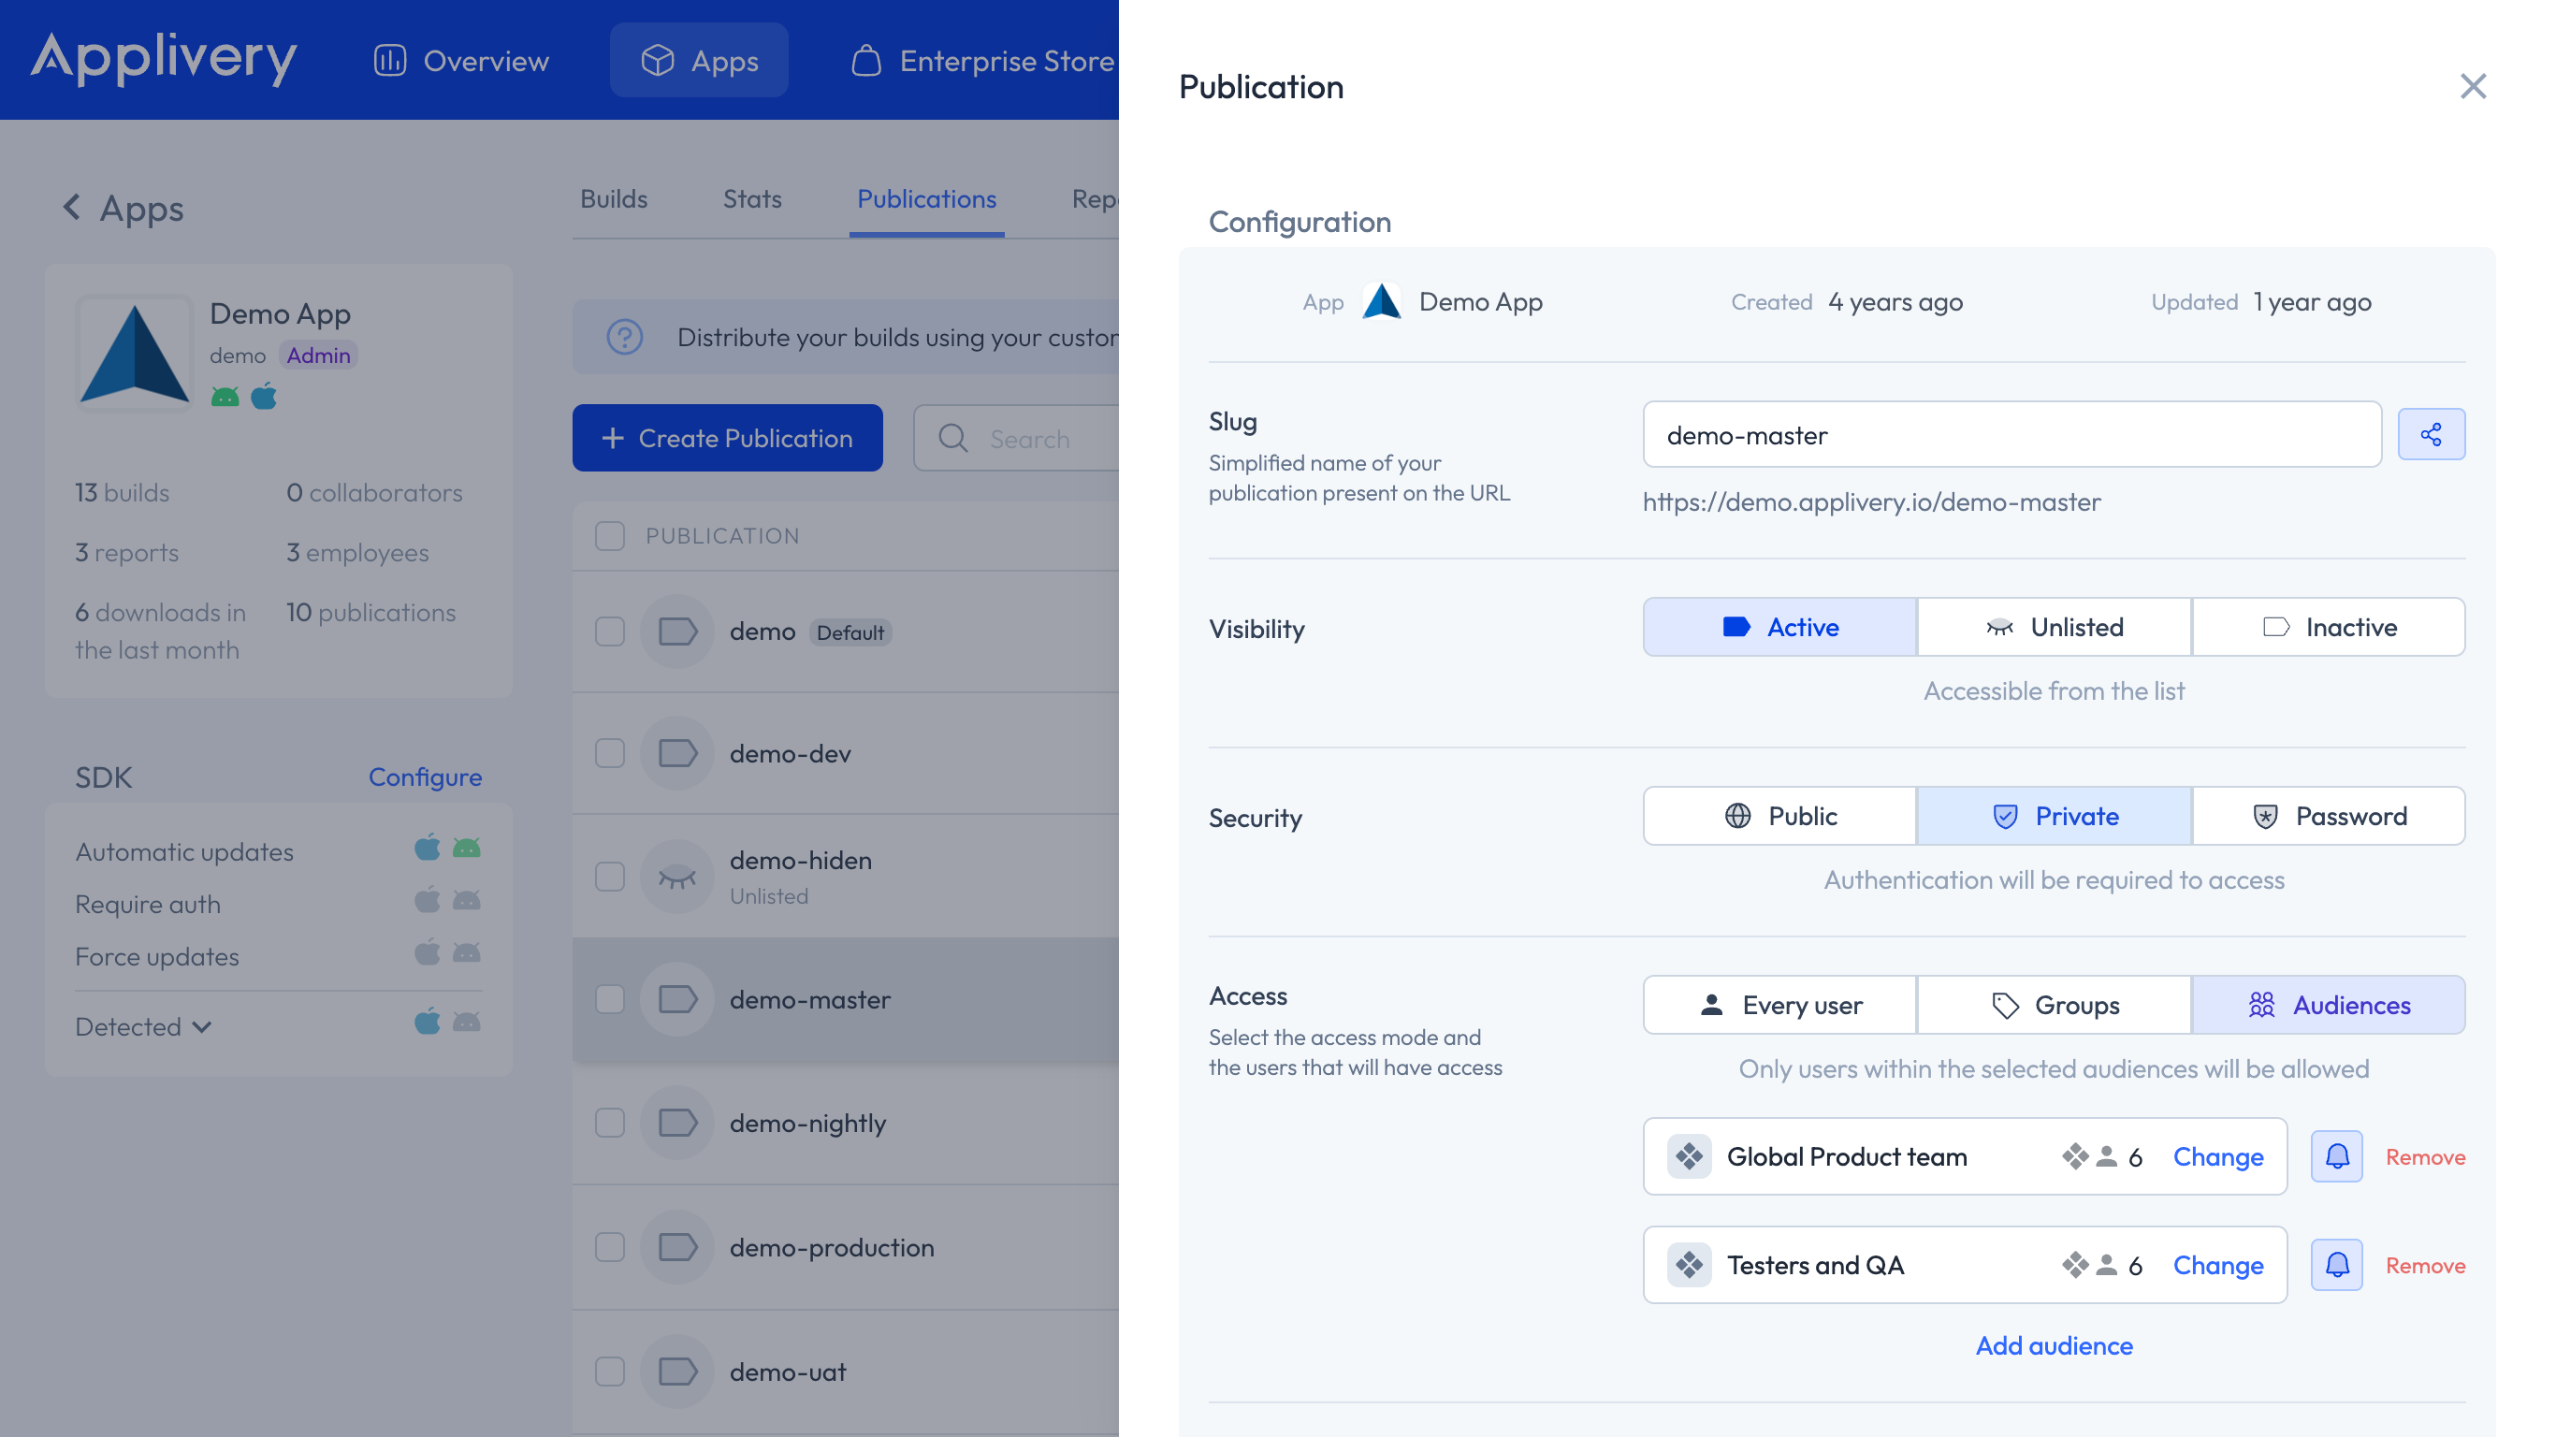Select Public security option

point(1779,816)
